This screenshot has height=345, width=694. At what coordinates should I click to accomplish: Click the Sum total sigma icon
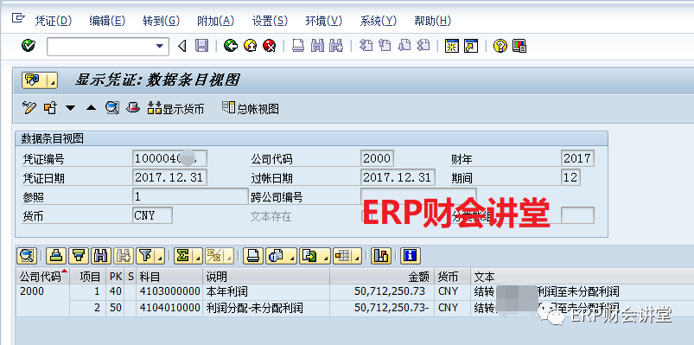[182, 256]
